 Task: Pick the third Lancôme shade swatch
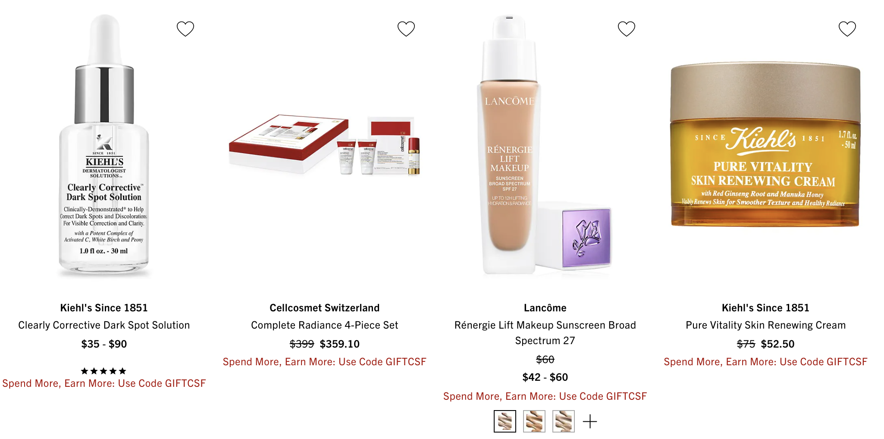tap(564, 421)
